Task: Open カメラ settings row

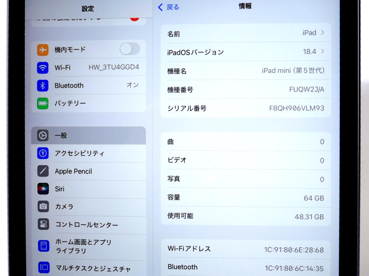Action: 89,206
